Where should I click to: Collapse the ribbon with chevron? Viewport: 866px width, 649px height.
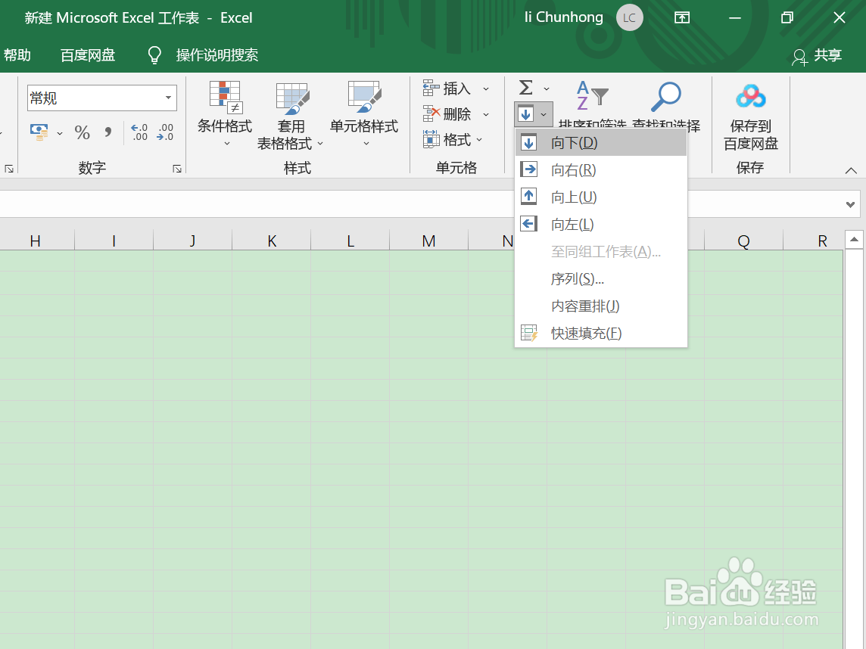click(851, 170)
